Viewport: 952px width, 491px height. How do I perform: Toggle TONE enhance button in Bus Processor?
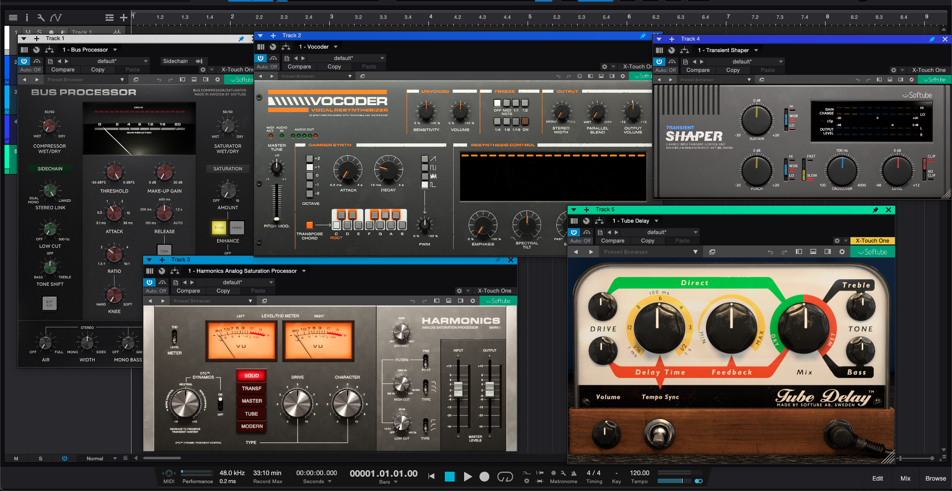coord(219,228)
